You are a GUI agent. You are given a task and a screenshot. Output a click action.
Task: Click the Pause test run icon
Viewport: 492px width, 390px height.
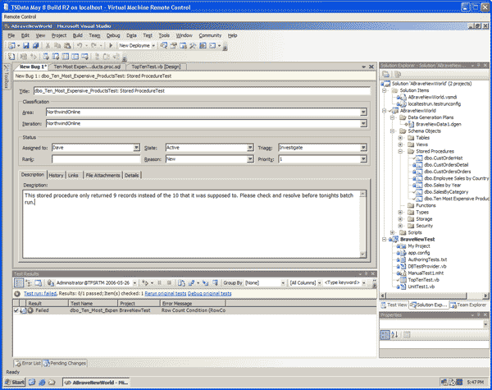pos(159,282)
